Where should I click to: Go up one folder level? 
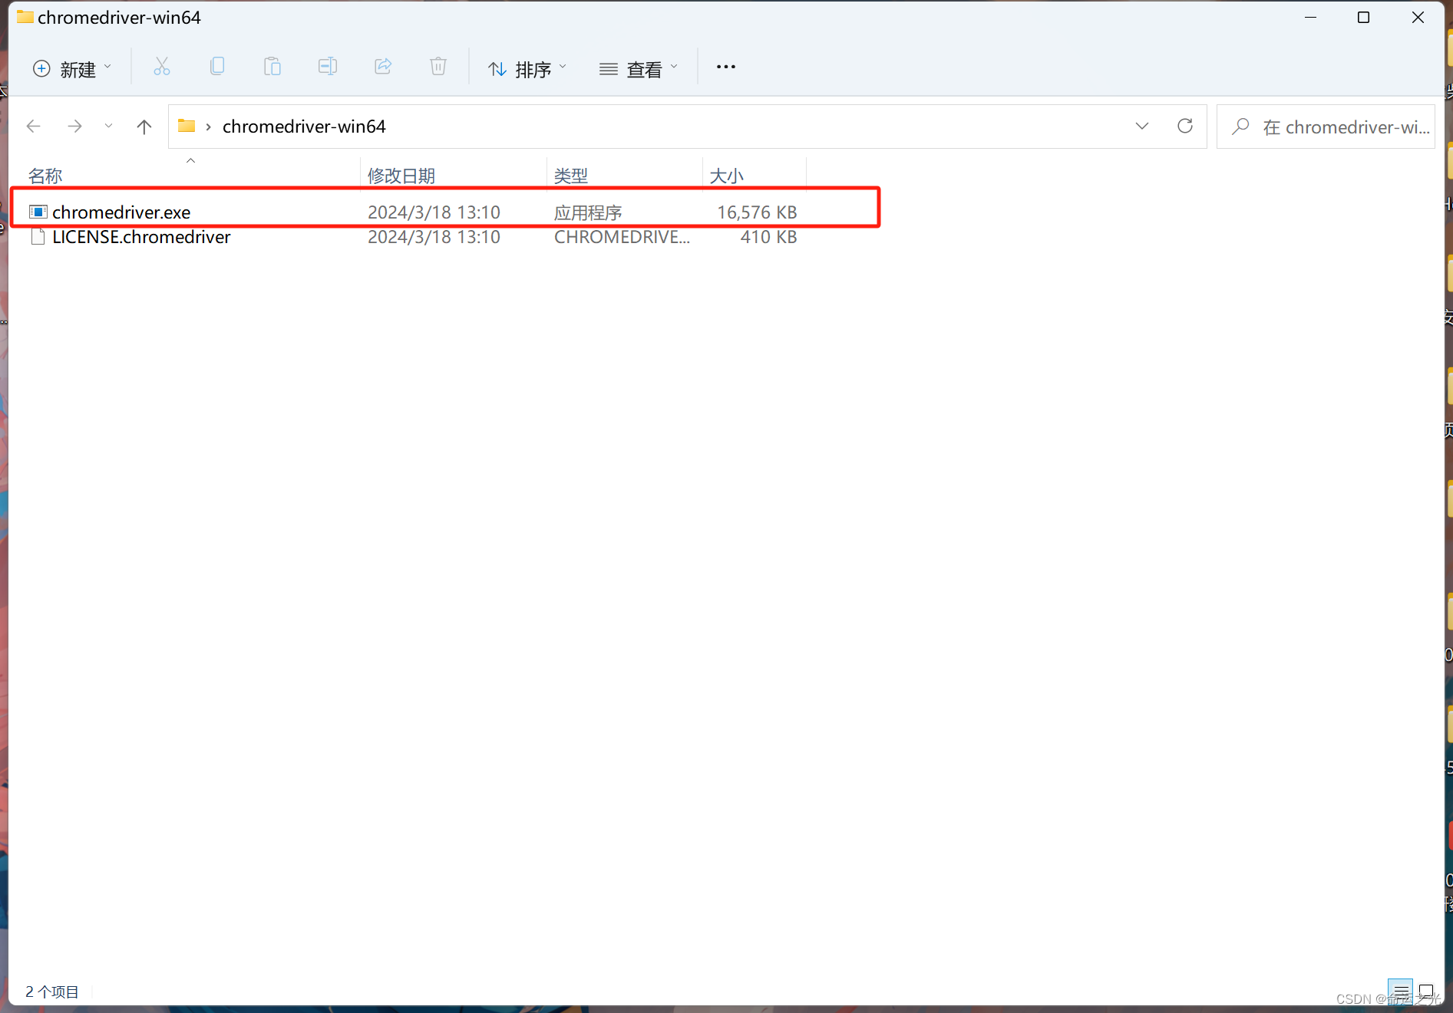point(144,127)
